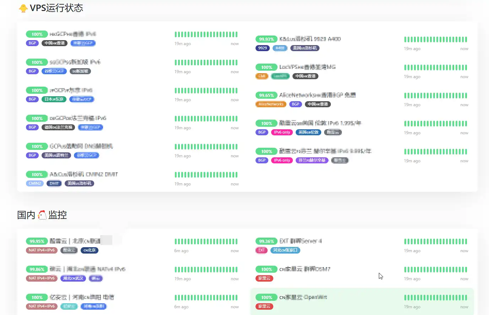Click the 99.93% uptime badge
The width and height of the screenshot is (489, 315).
[266, 39]
